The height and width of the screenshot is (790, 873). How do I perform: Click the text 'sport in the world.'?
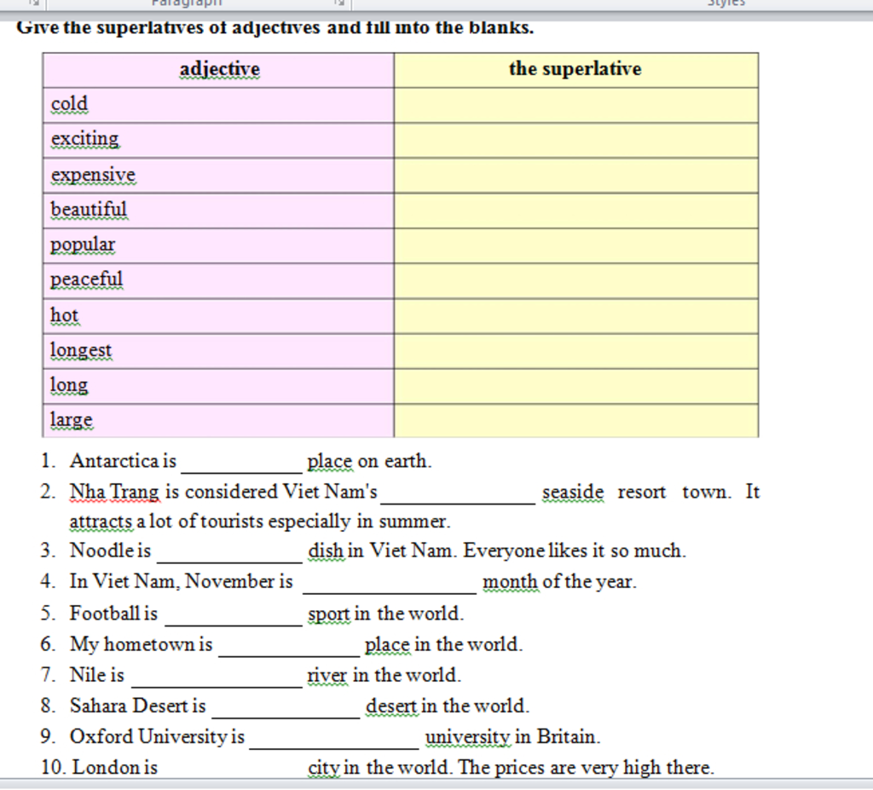tap(386, 614)
